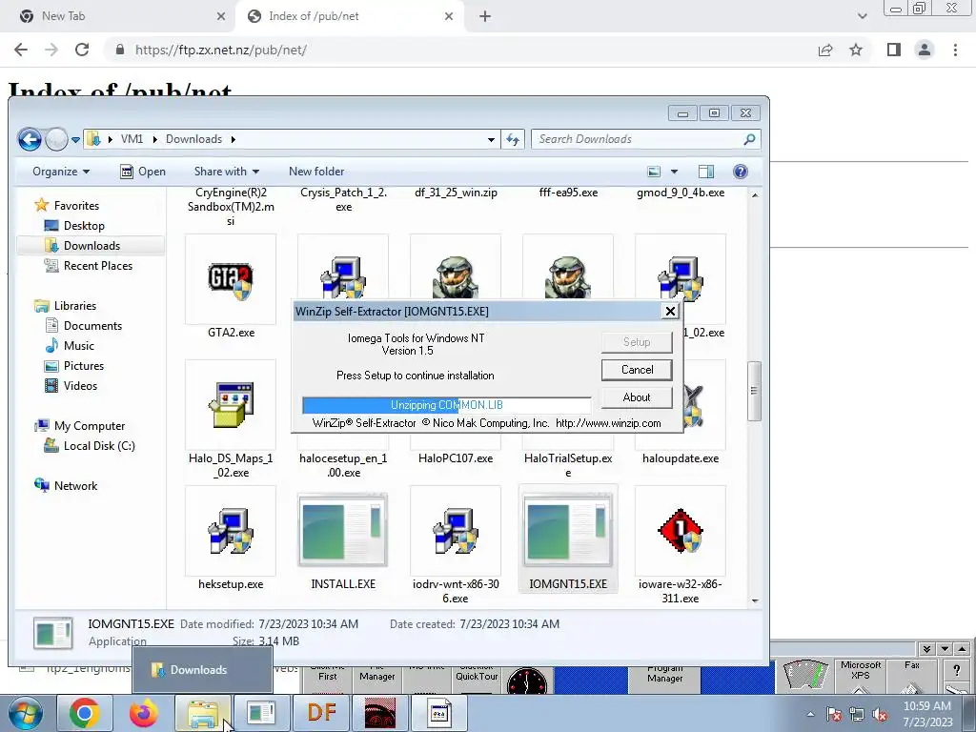Select the iodrv-wnt-x86-306.exe icon
The width and height of the screenshot is (976, 732).
[456, 531]
